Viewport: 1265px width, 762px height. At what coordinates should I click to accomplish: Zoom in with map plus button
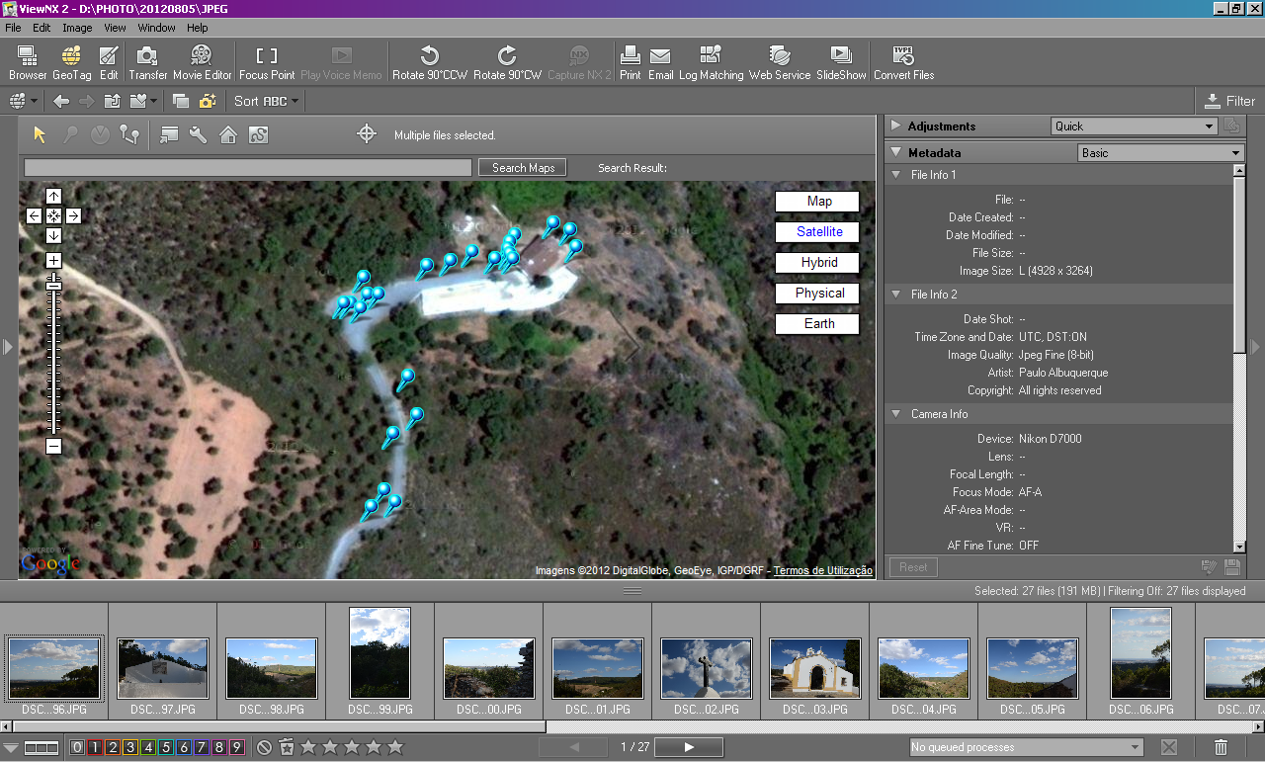53,261
